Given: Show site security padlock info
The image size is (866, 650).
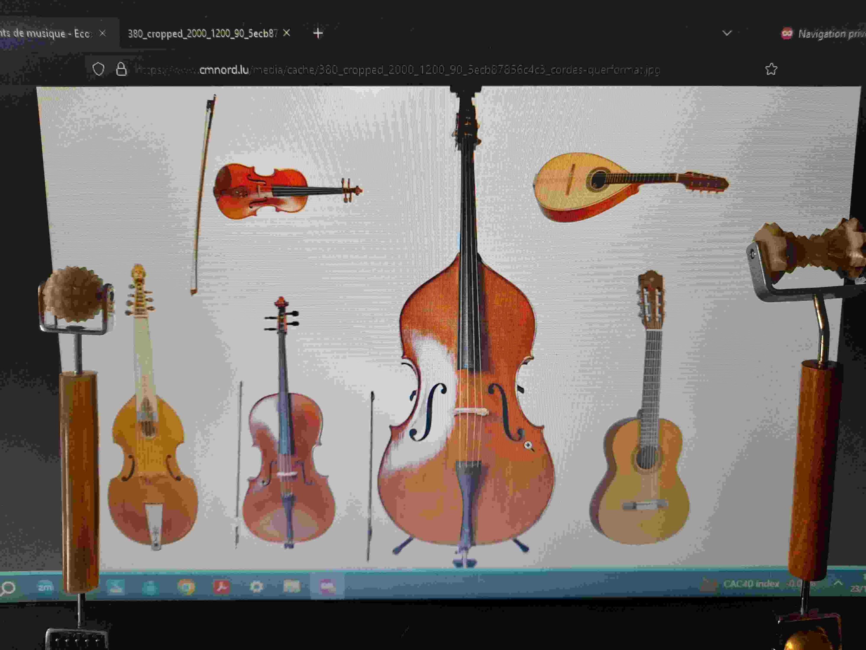Looking at the screenshot, I should 121,69.
